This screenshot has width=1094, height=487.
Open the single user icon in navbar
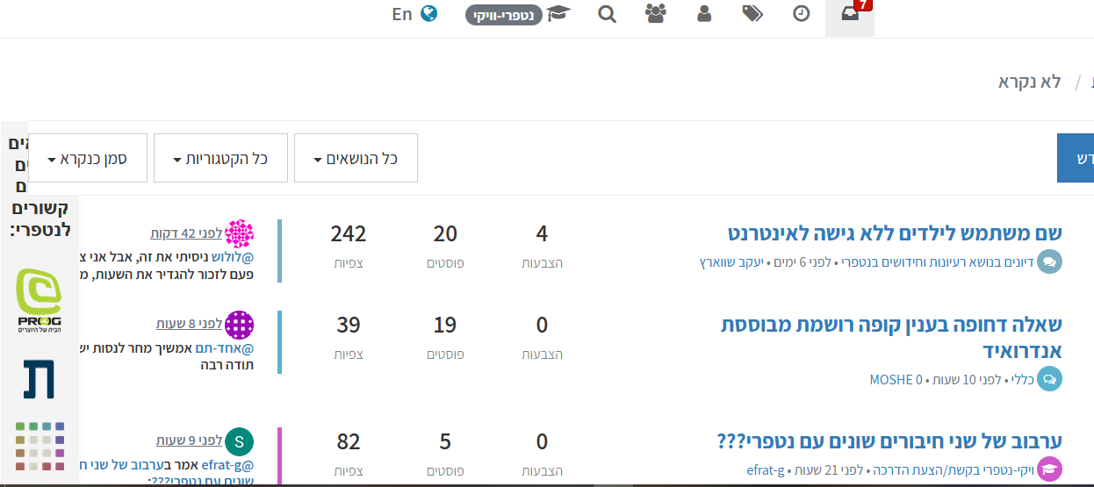pyautogui.click(x=704, y=14)
